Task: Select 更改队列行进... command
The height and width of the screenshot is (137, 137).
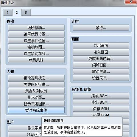Action: [x=36, y=84]
